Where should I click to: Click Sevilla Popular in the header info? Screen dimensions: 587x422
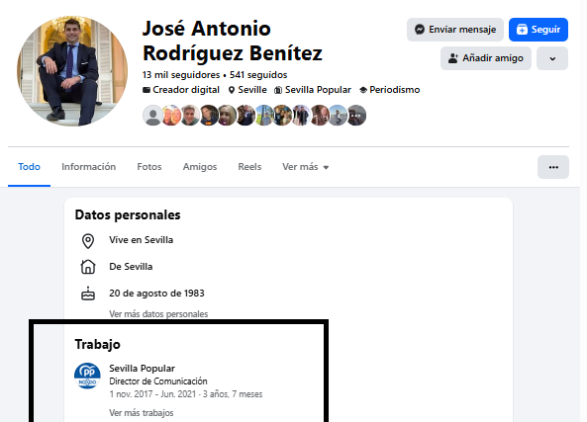318,90
